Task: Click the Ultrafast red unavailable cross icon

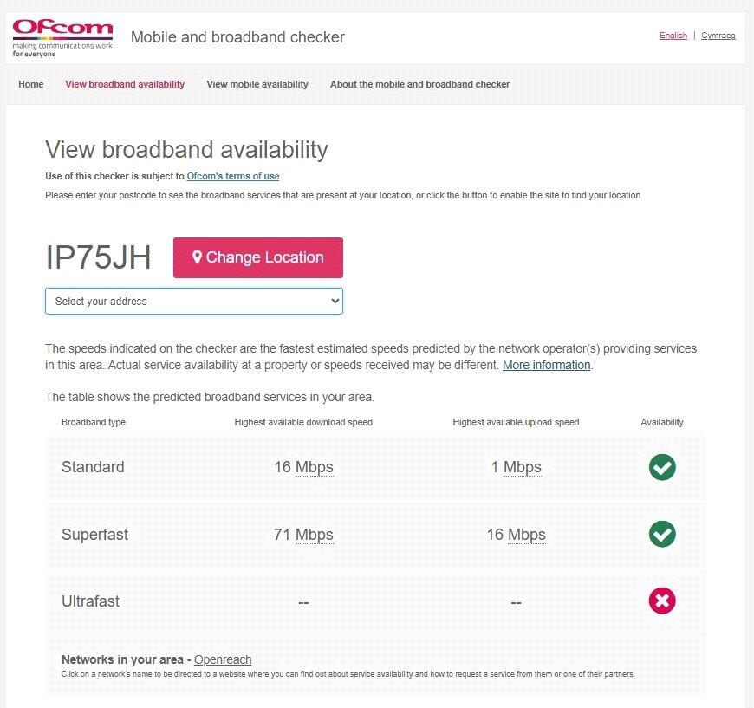Action: (x=662, y=601)
